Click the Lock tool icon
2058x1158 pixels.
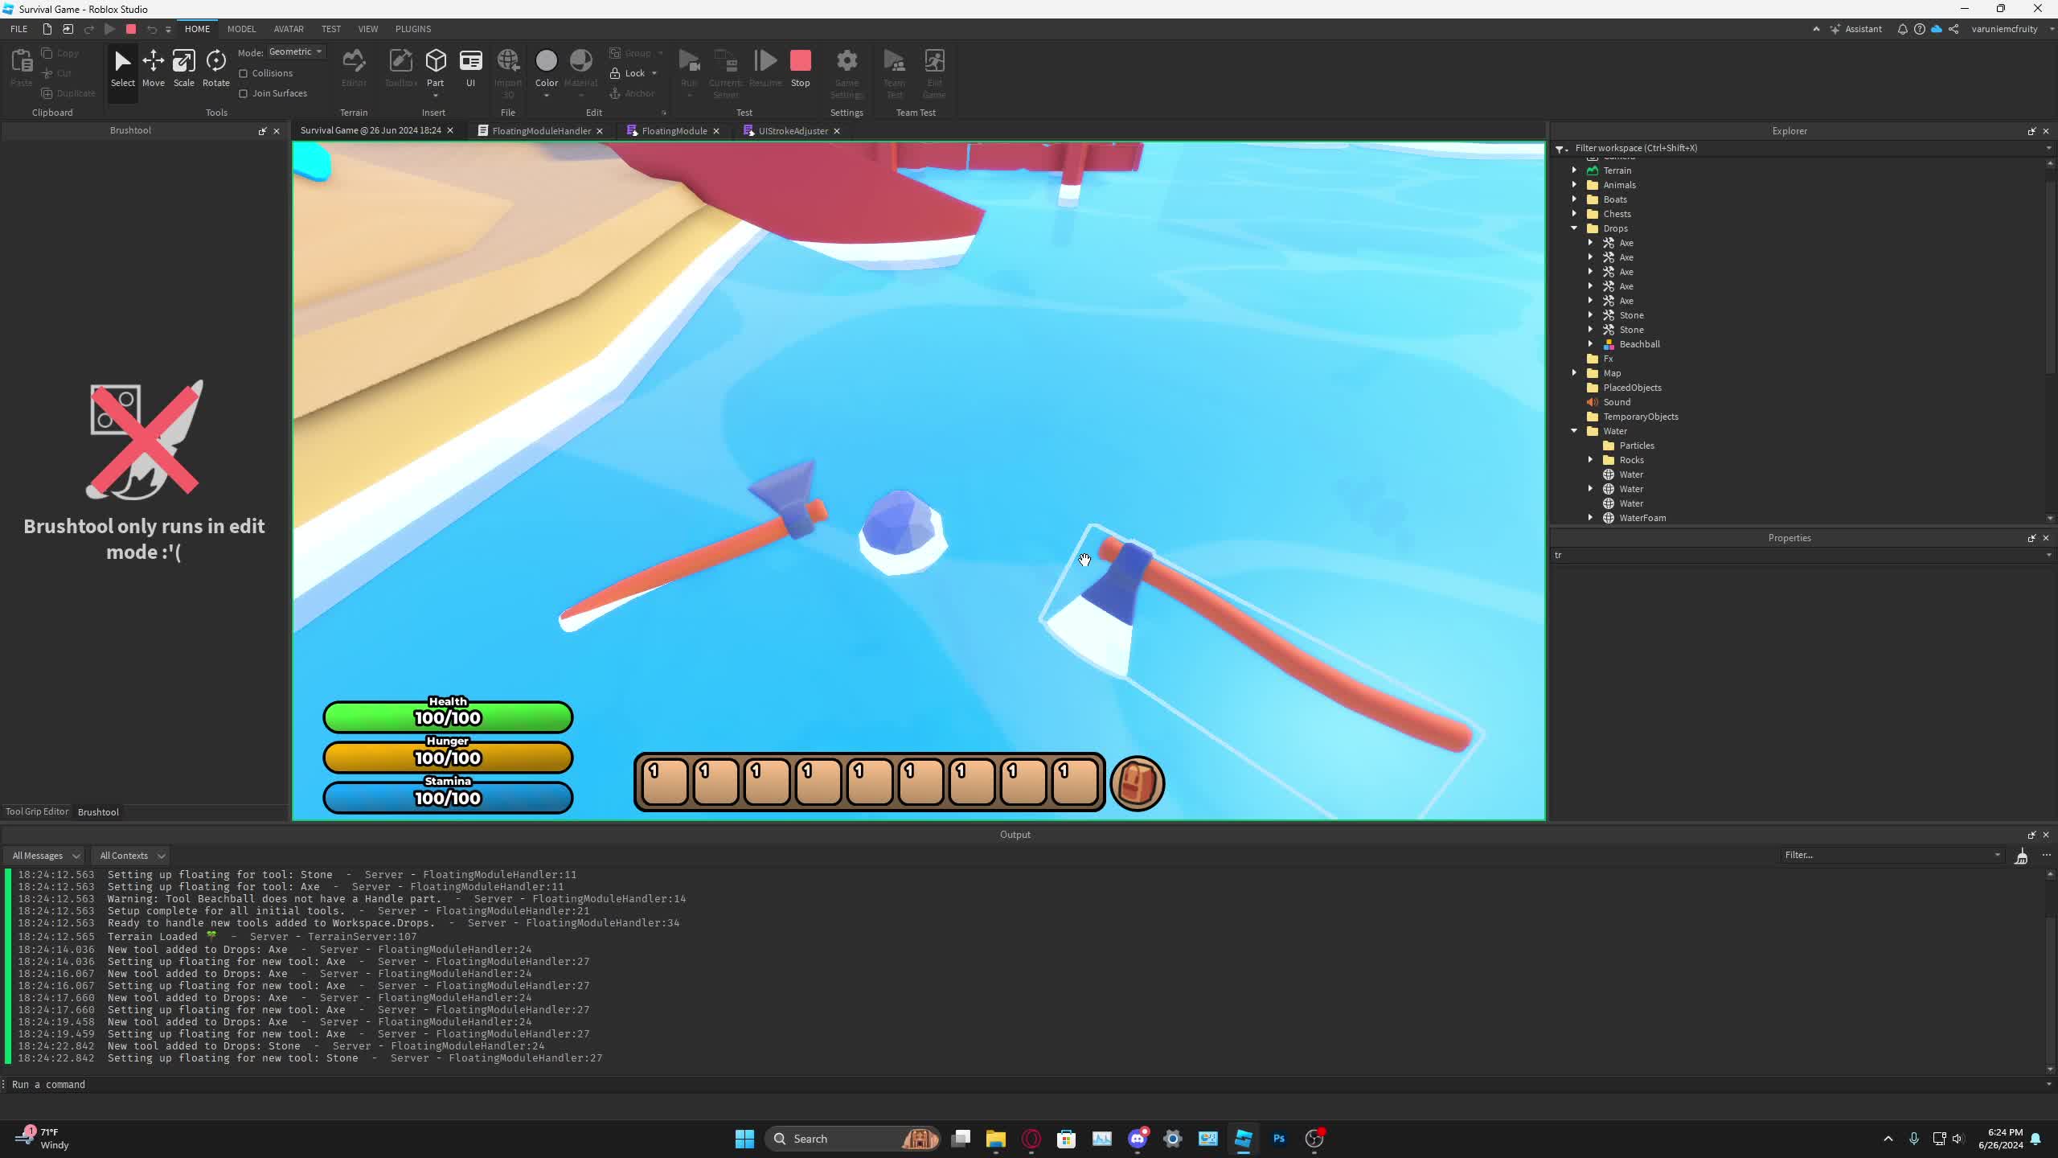[x=615, y=73]
